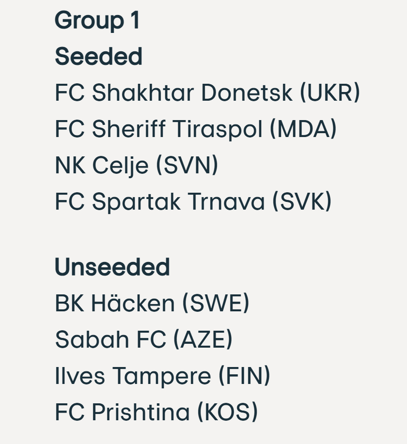Screen dimensions: 407x444
Task: Click the (MDA) country code
Action: coord(303,129)
